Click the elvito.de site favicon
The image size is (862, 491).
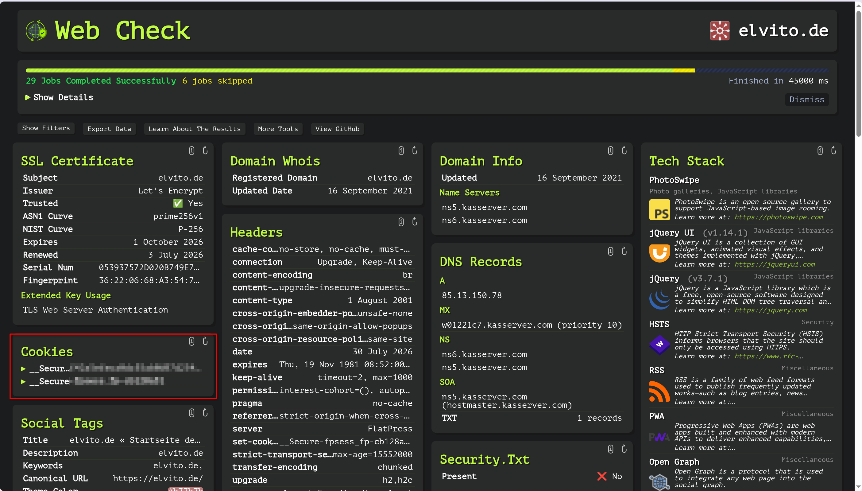click(720, 31)
